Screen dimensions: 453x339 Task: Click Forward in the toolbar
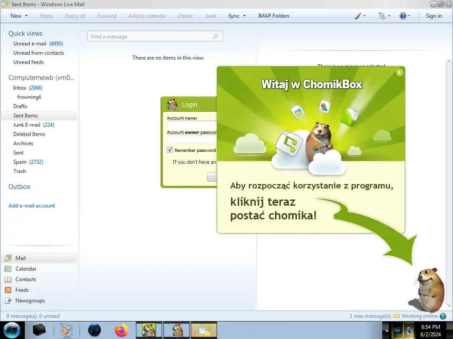(x=107, y=16)
